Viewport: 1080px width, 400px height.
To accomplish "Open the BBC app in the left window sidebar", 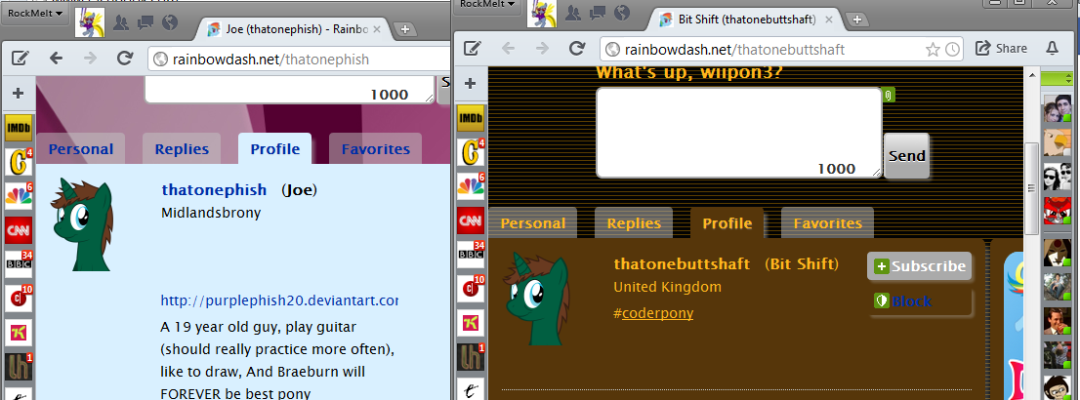I will [x=18, y=263].
